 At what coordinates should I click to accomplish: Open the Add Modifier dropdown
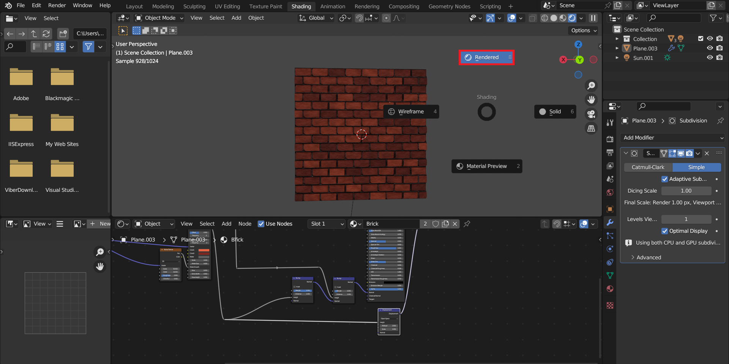tap(672, 138)
